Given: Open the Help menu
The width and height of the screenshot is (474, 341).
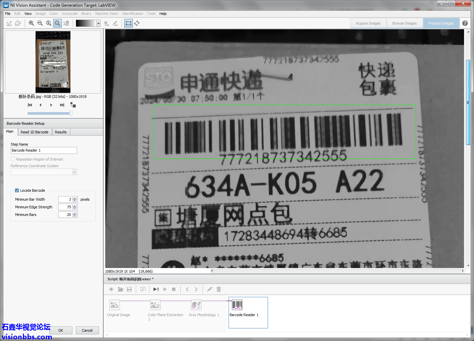Looking at the screenshot, I should (x=163, y=14).
